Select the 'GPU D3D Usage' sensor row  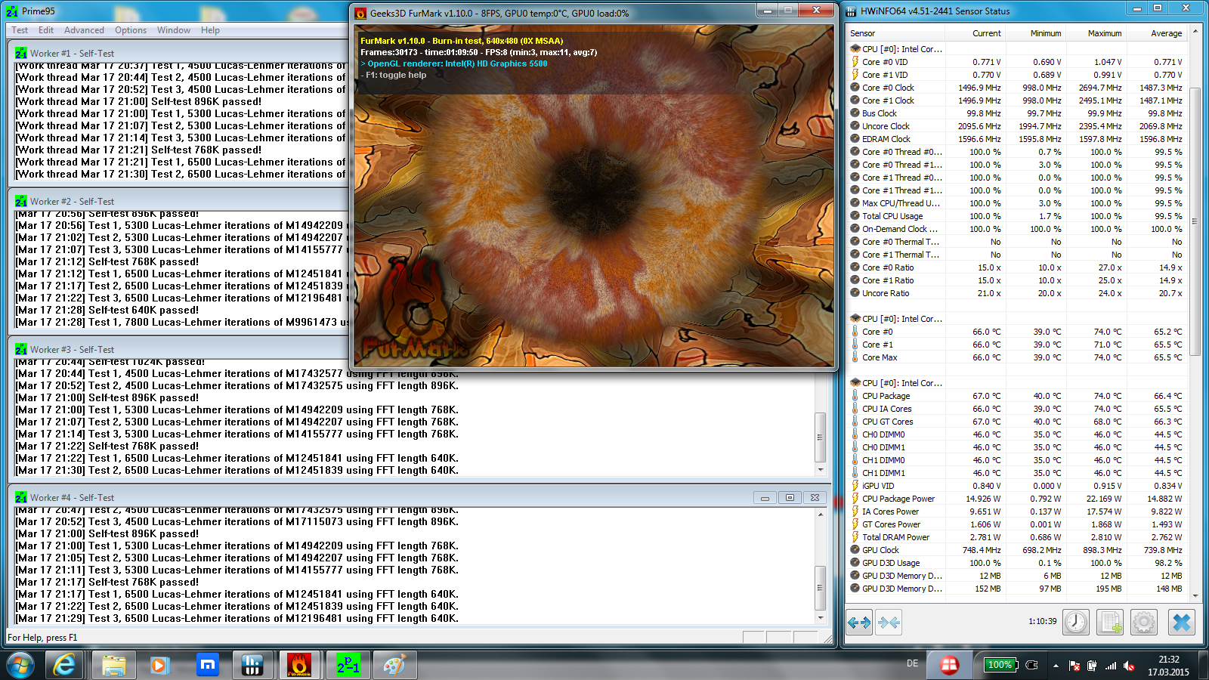[1016, 563]
